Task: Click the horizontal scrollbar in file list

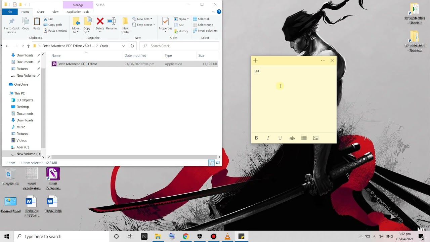Action: click(x=134, y=157)
